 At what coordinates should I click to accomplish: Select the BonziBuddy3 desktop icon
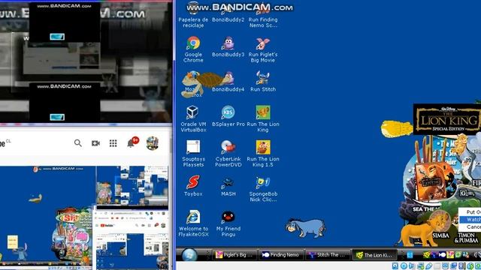pos(228,46)
